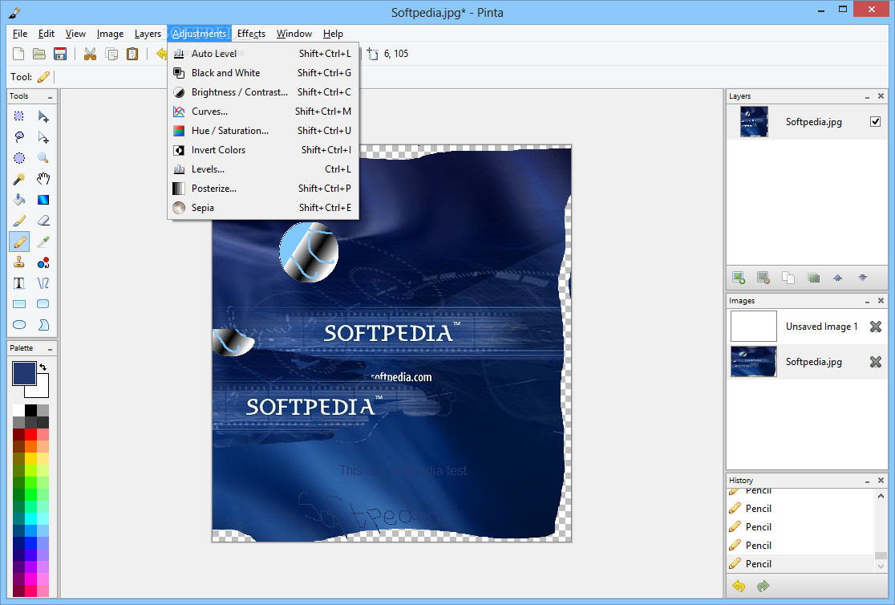Viewport: 895px width, 605px height.
Task: Click the primary color swatch
Action: point(24,373)
